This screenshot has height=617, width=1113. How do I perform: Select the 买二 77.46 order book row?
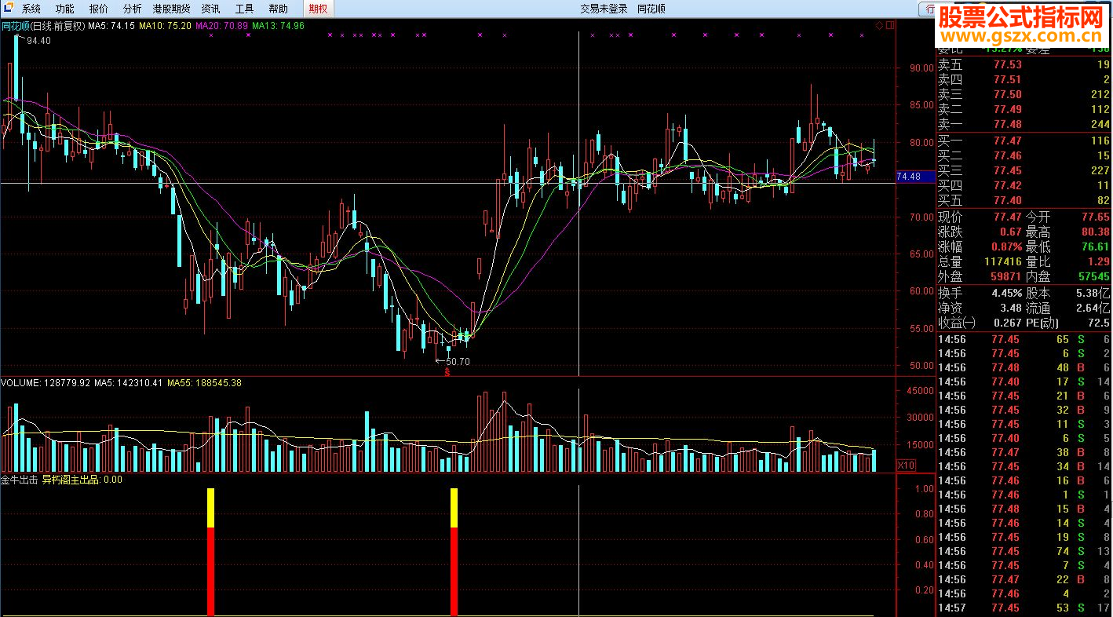[1024, 155]
